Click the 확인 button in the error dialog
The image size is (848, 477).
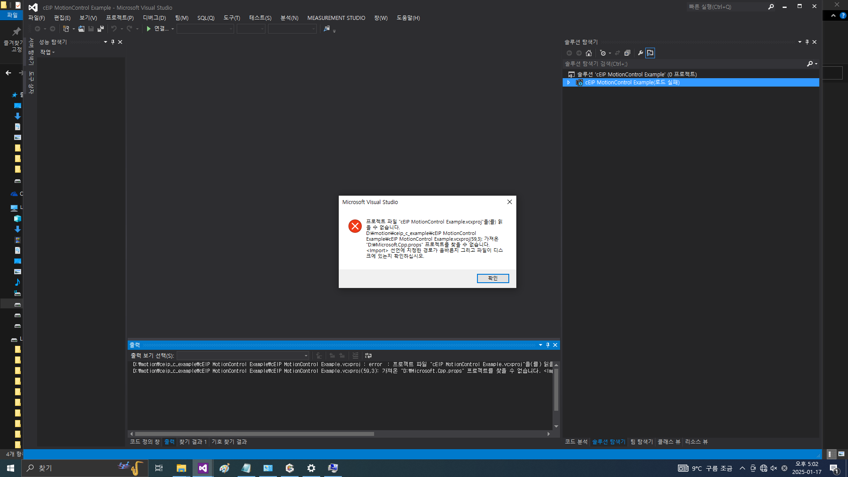point(492,278)
